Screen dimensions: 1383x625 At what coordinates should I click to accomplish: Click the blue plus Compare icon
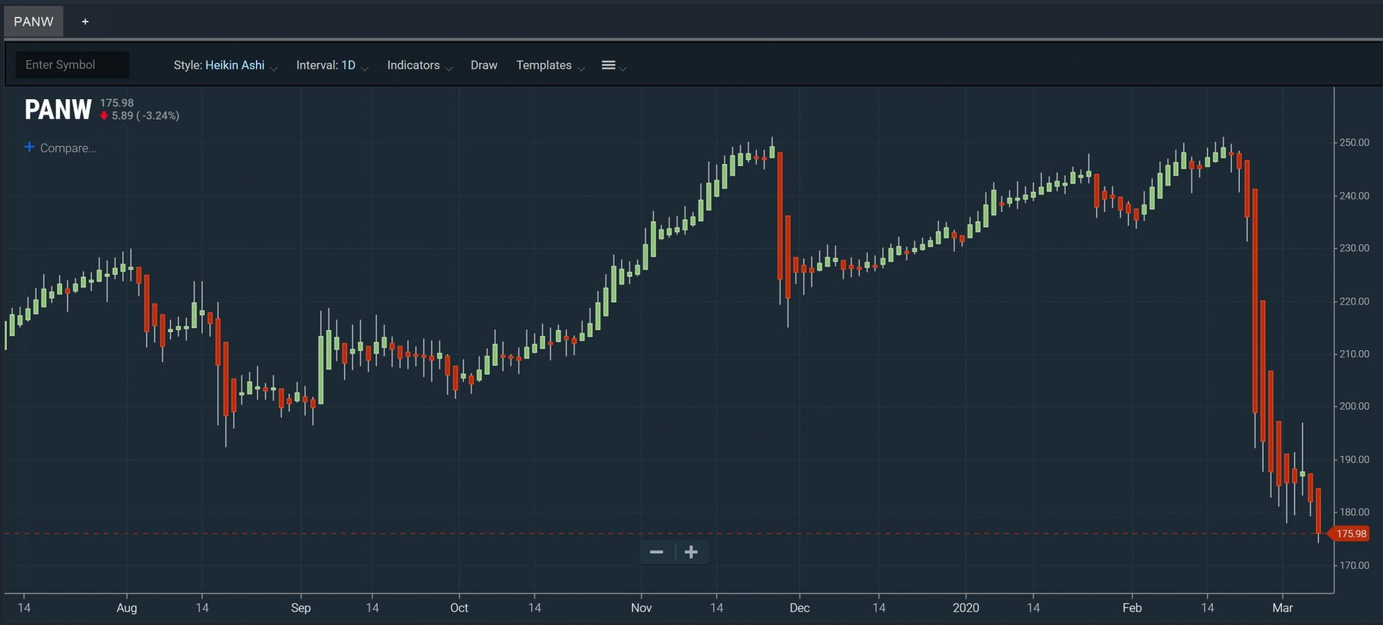(30, 147)
